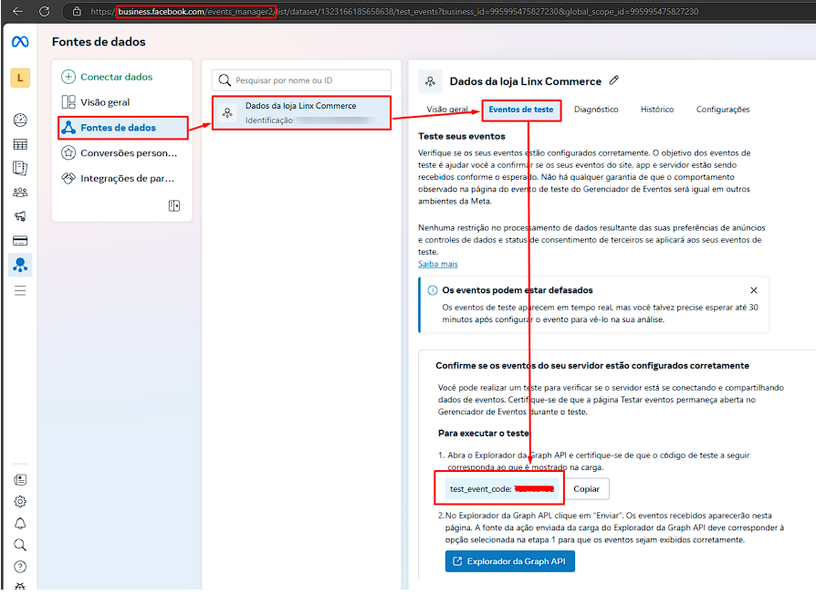Screen dimensions: 816x596
Task: Switch to the Configurações tab
Action: pos(723,110)
